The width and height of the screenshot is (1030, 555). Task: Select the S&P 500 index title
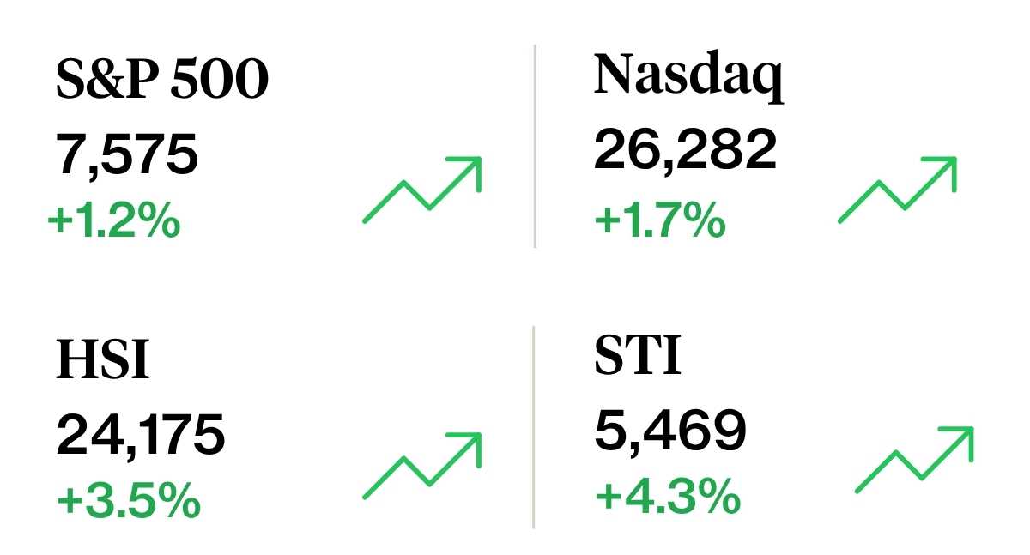[162, 80]
